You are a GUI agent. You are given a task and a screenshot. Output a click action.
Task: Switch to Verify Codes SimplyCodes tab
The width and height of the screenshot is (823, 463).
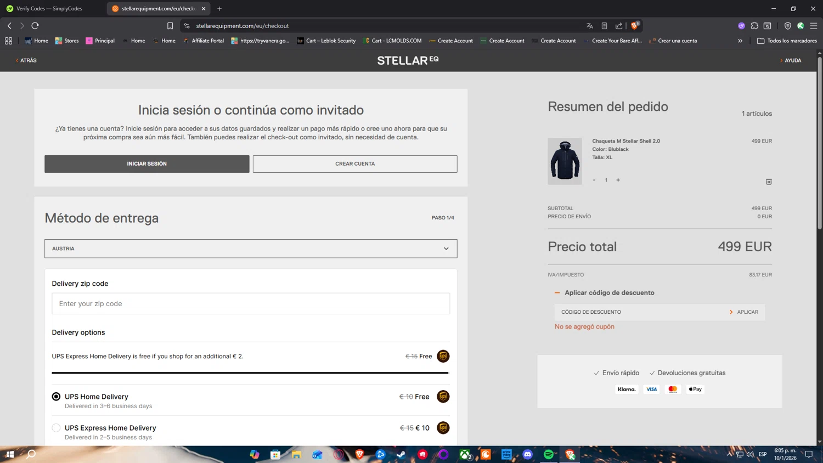point(49,9)
